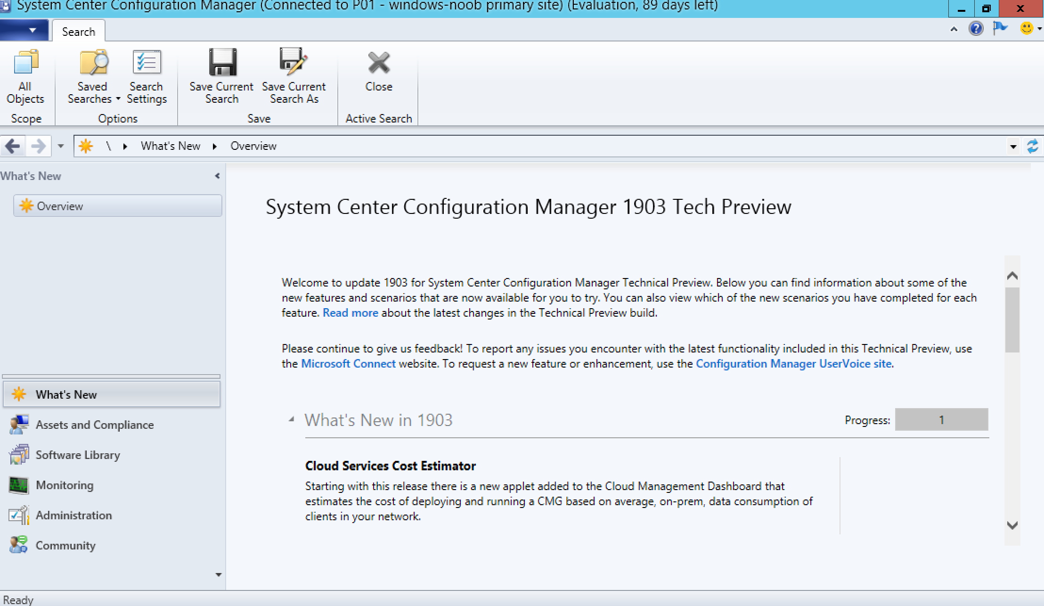The height and width of the screenshot is (606, 1044).
Task: Click the What's New pane header text
Action: [x=31, y=176]
